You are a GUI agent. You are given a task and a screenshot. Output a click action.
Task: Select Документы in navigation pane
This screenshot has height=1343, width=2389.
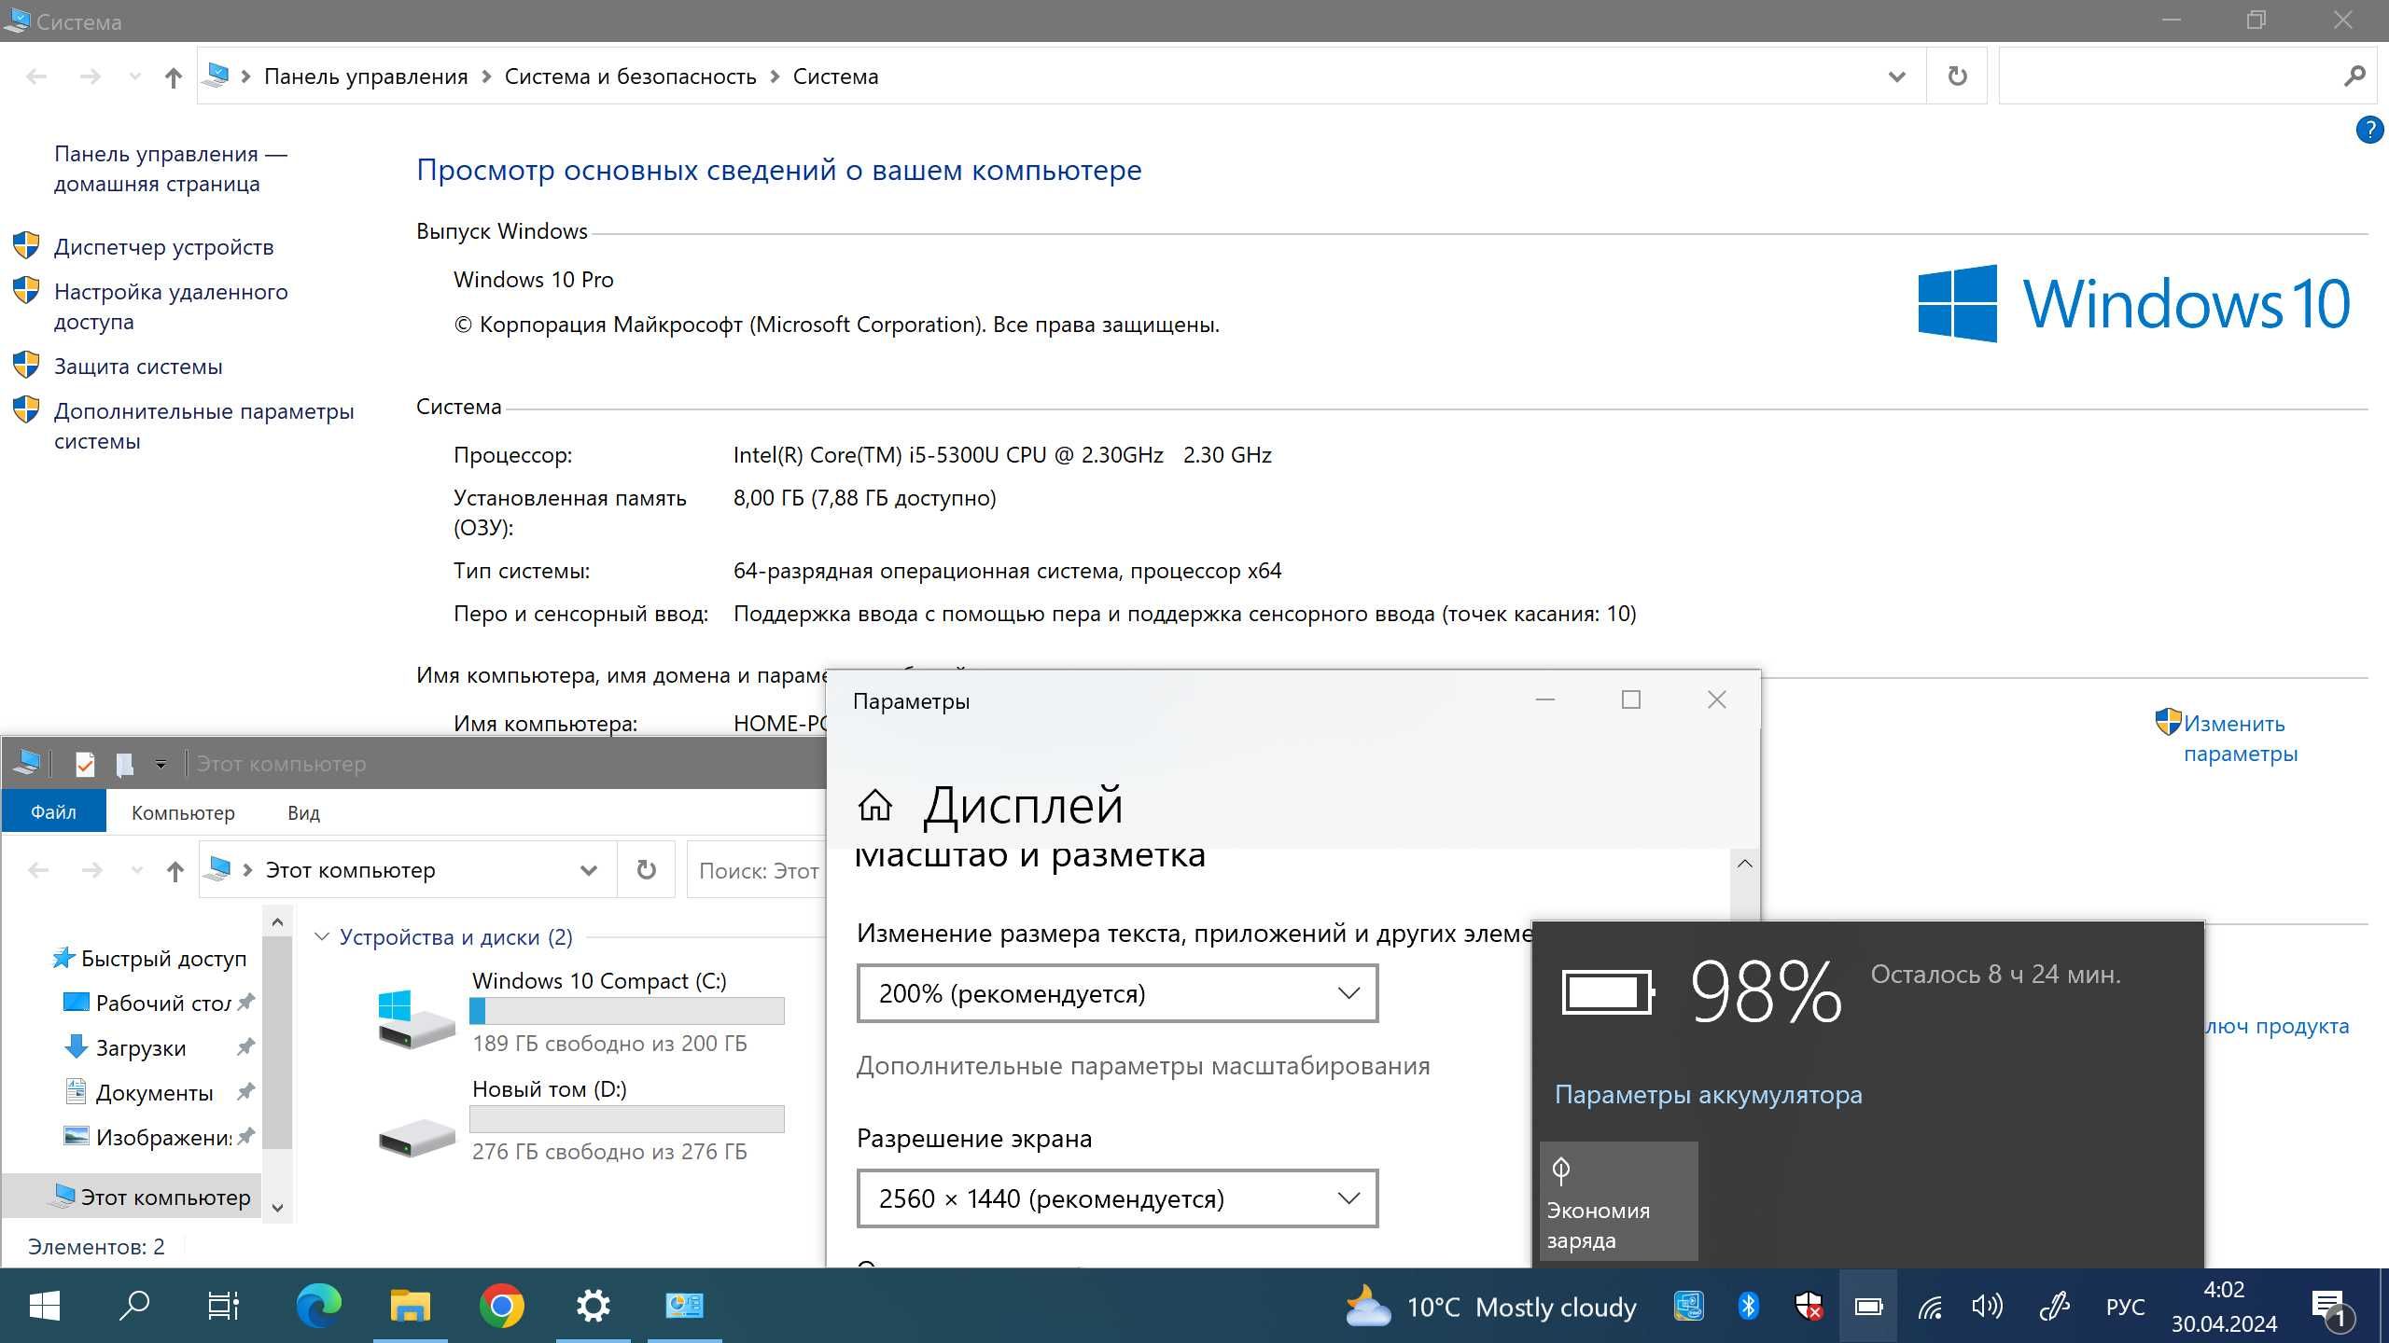click(x=154, y=1093)
